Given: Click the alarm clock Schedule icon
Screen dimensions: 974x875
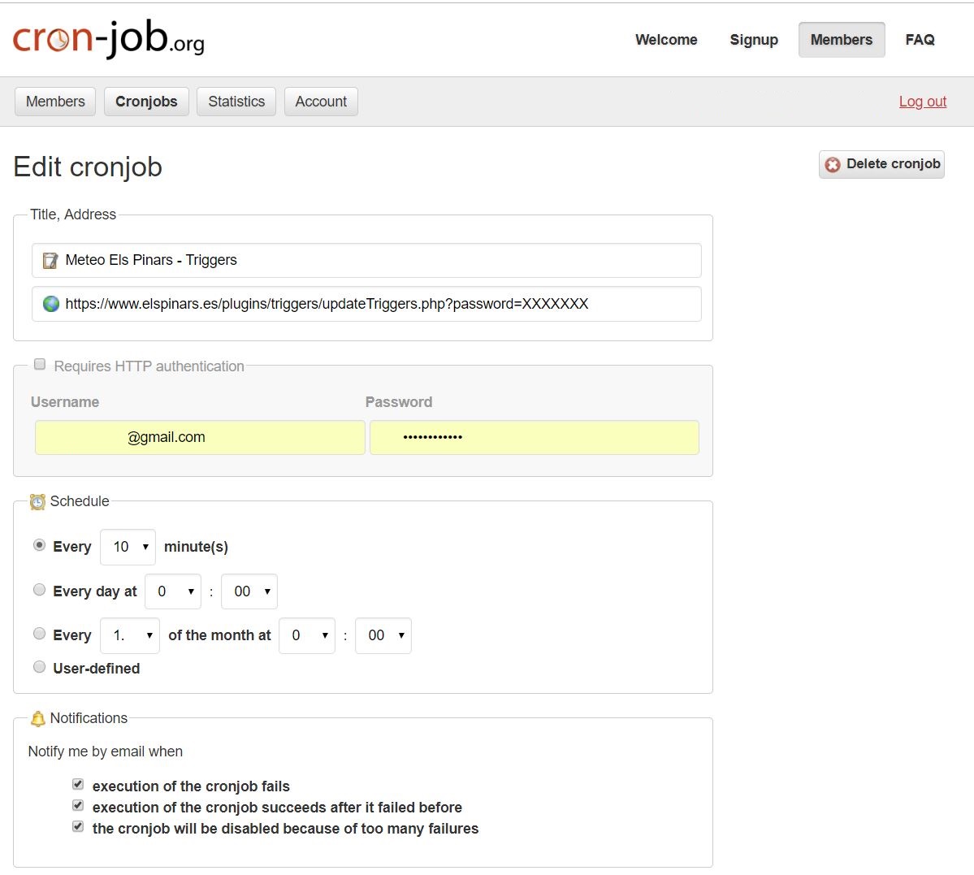Looking at the screenshot, I should [37, 502].
